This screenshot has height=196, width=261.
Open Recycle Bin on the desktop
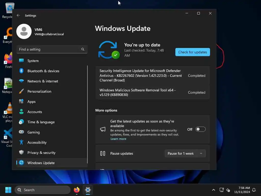[x=7, y=10]
